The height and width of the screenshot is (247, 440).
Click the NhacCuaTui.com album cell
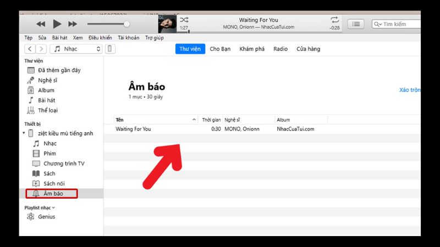[x=295, y=129]
